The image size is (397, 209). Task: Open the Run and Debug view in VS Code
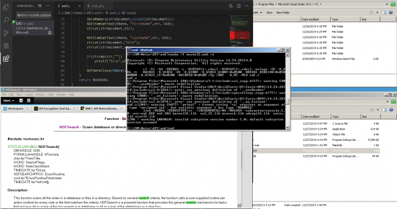(x=6, y=46)
